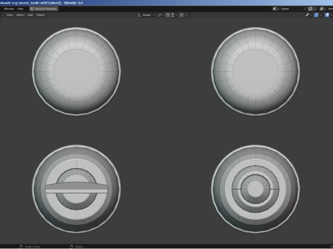Toggle show gizmos button
Image resolution: width=333 pixels, height=249 pixels.
pyautogui.click(x=316, y=15)
